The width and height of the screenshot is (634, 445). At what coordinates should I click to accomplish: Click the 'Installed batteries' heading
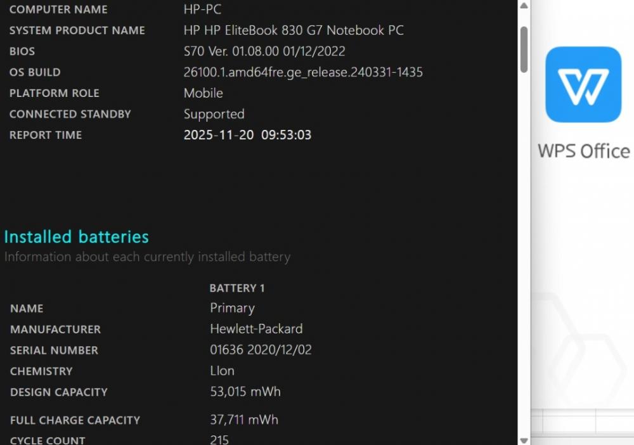click(x=77, y=237)
